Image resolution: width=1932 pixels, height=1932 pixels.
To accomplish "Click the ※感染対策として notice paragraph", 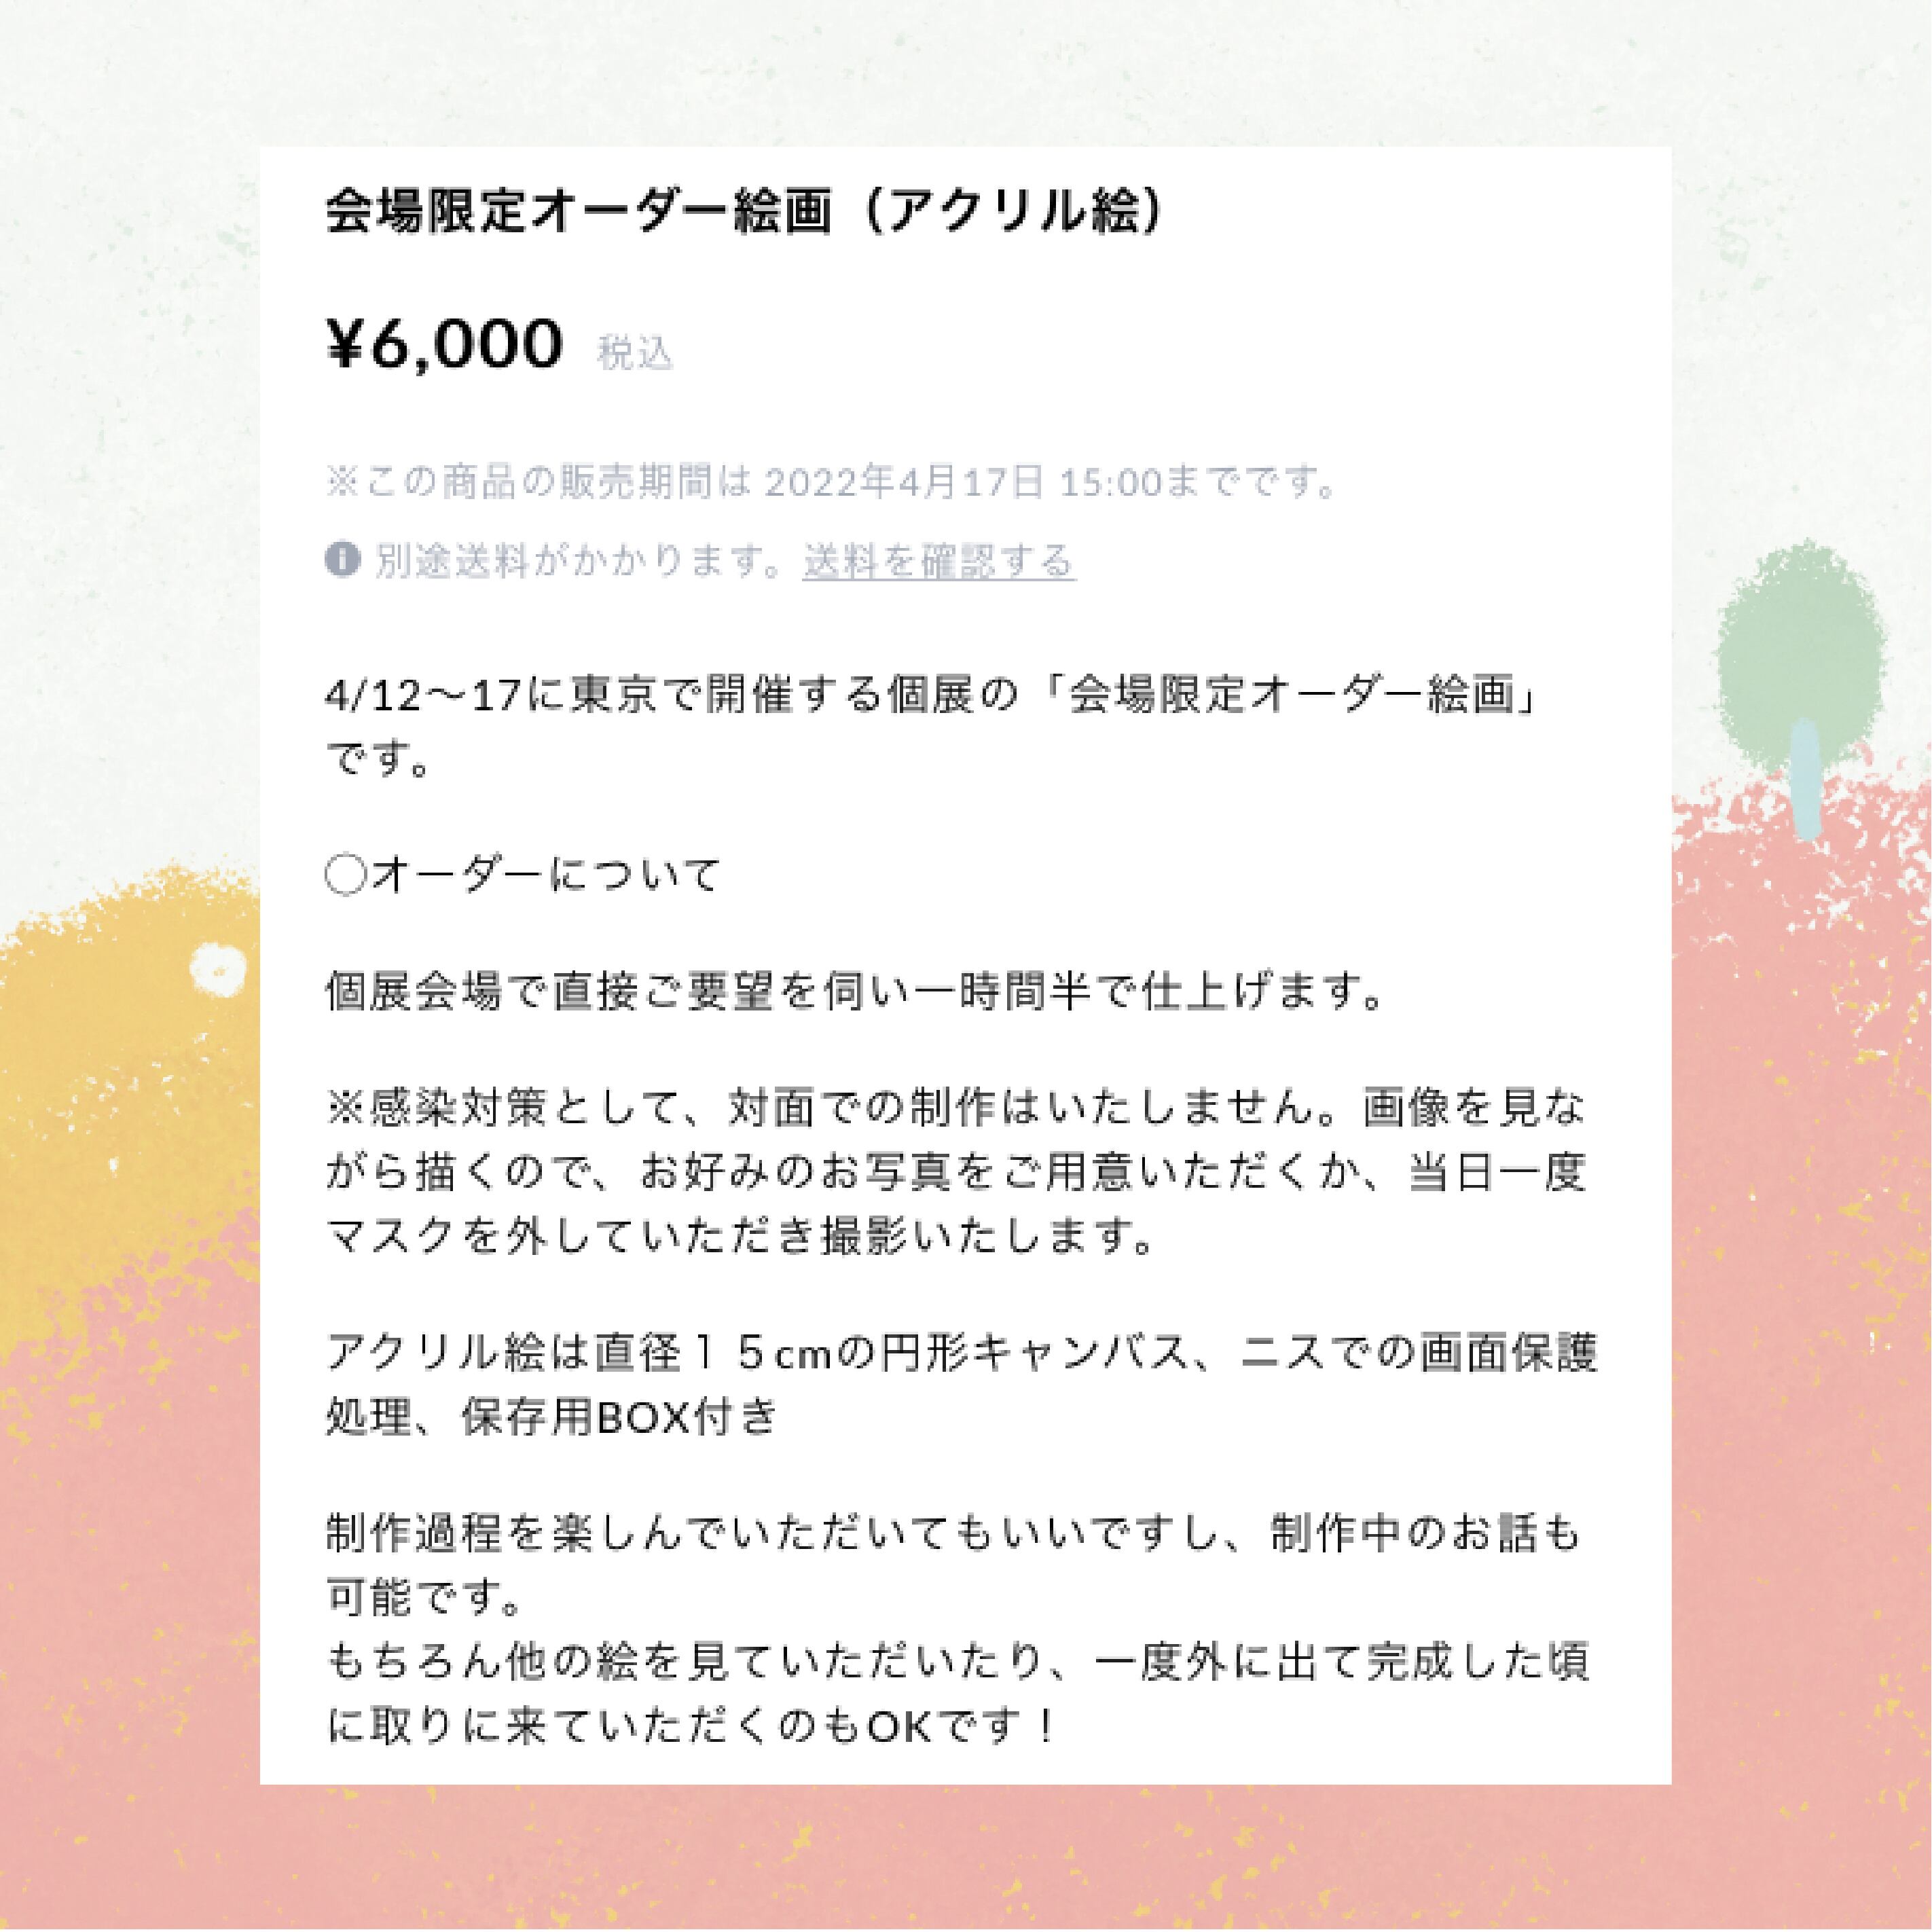I will point(956,1172).
